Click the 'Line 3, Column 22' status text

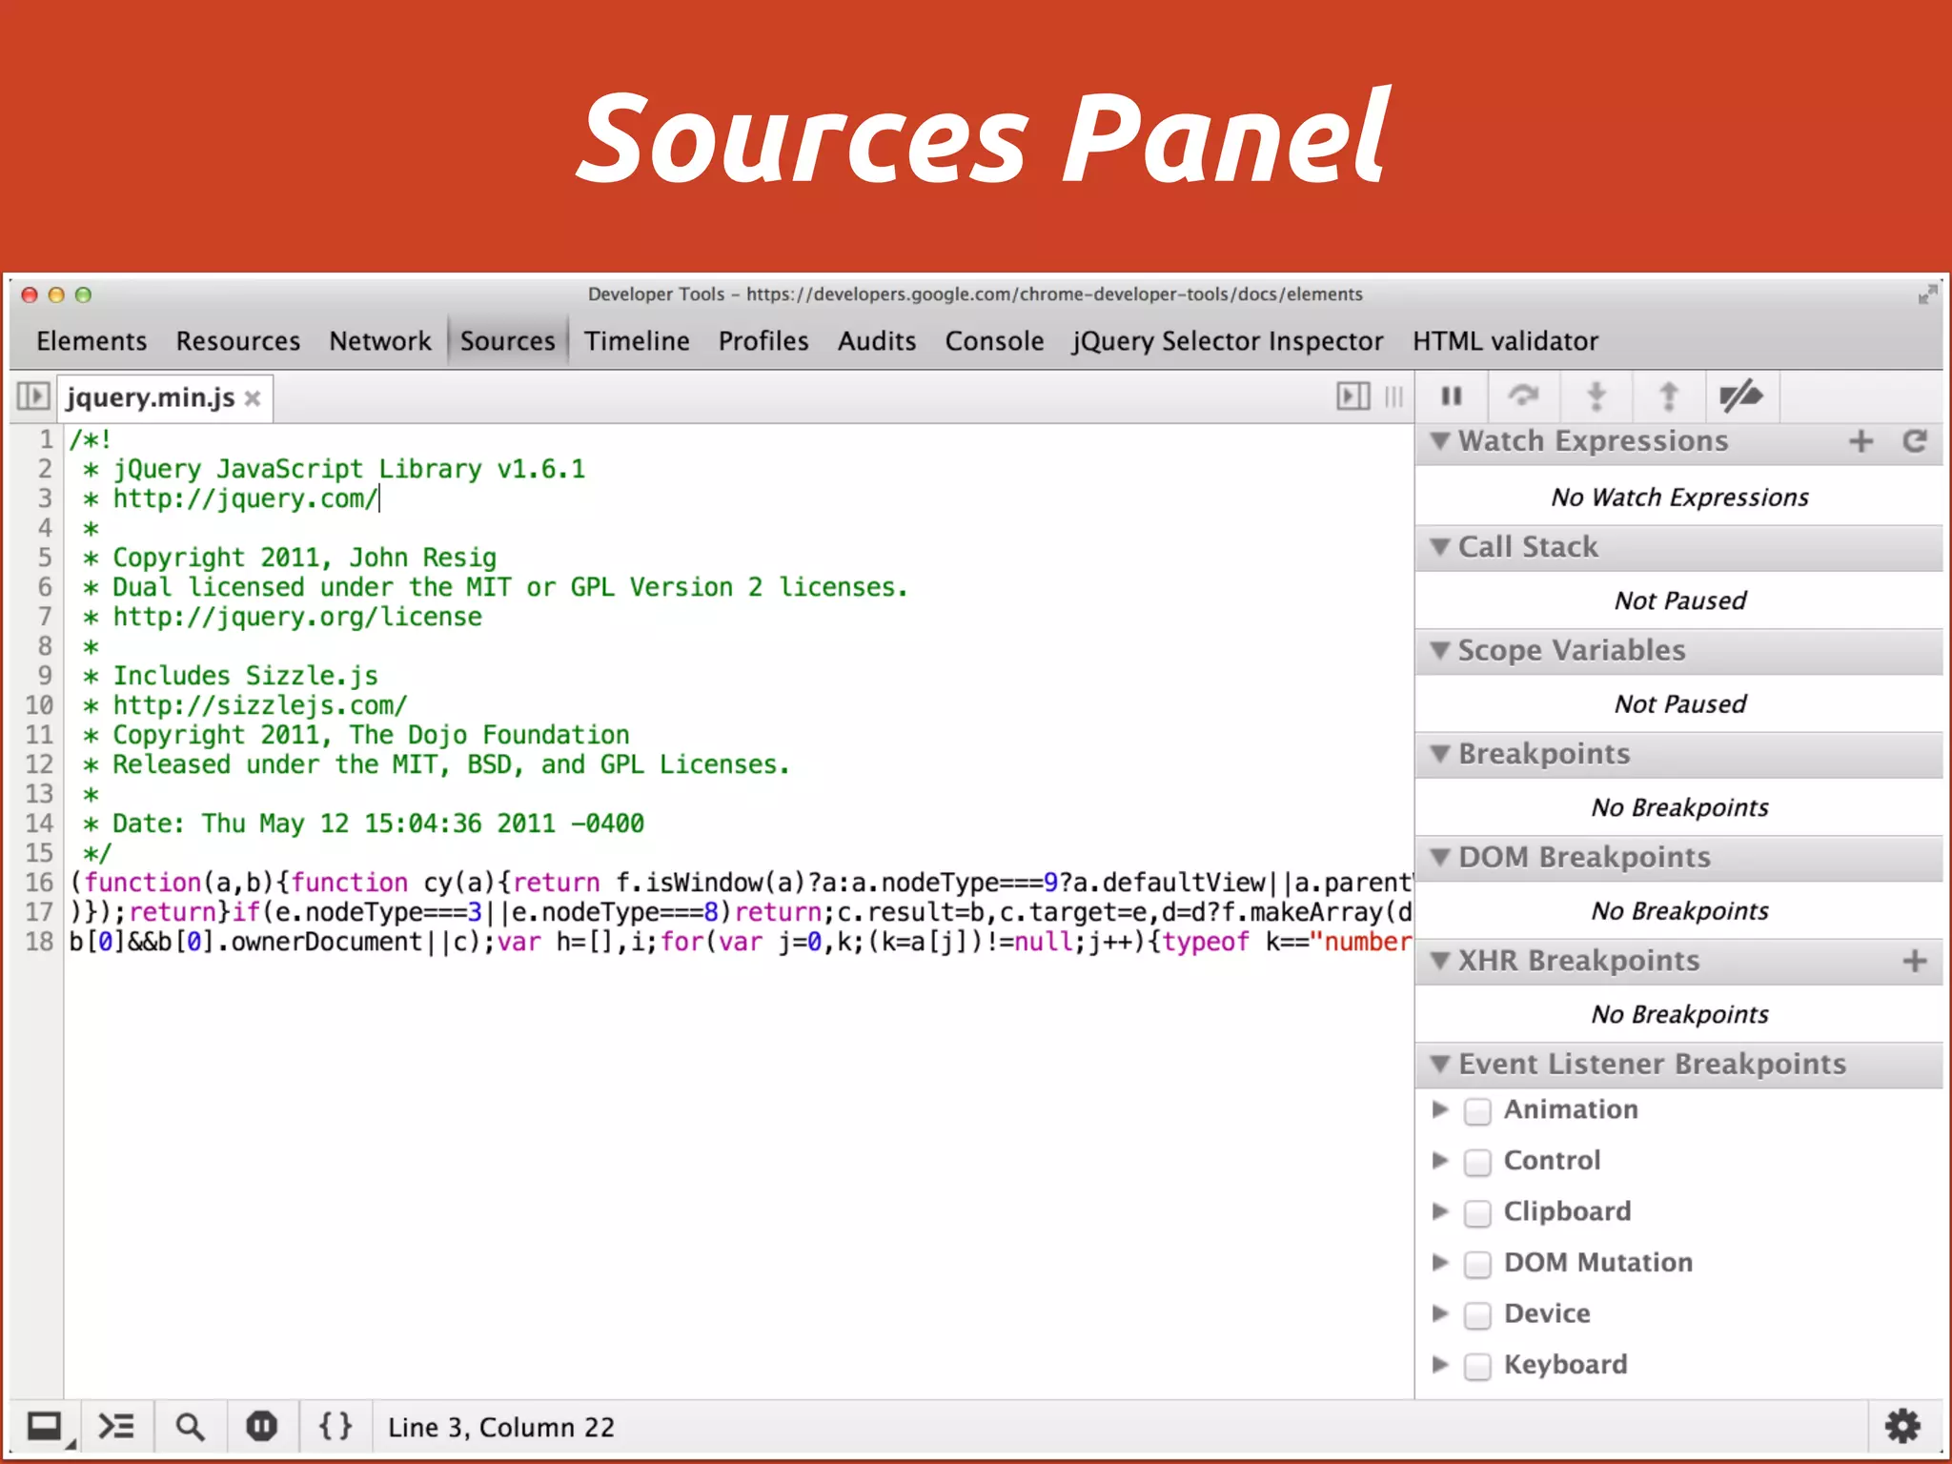(x=501, y=1428)
